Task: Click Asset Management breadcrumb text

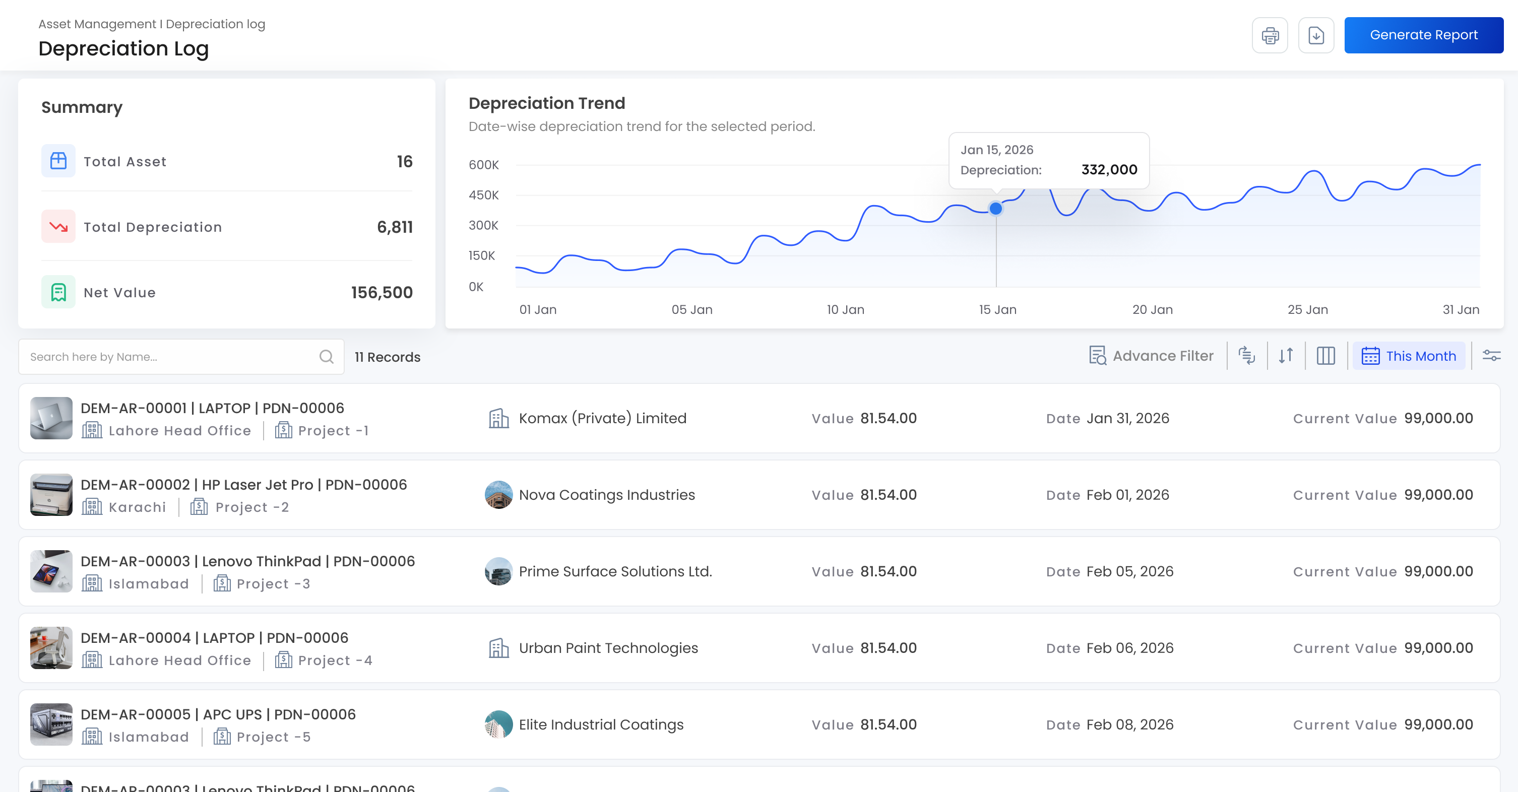Action: click(97, 24)
